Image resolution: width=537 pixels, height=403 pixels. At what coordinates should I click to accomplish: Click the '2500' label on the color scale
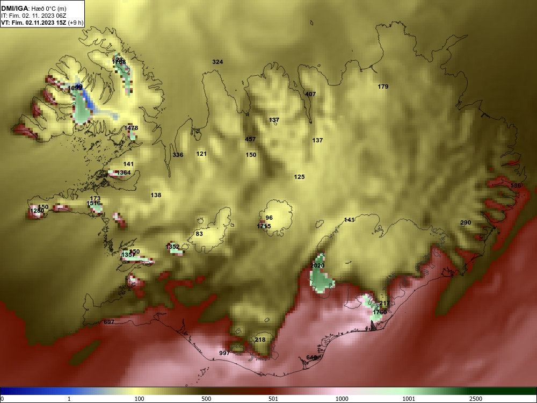[x=476, y=399]
